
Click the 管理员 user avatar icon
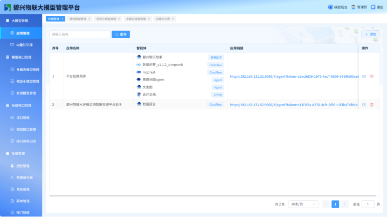click(353, 7)
